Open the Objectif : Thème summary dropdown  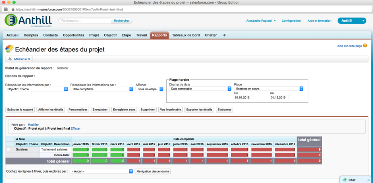click(x=37, y=89)
